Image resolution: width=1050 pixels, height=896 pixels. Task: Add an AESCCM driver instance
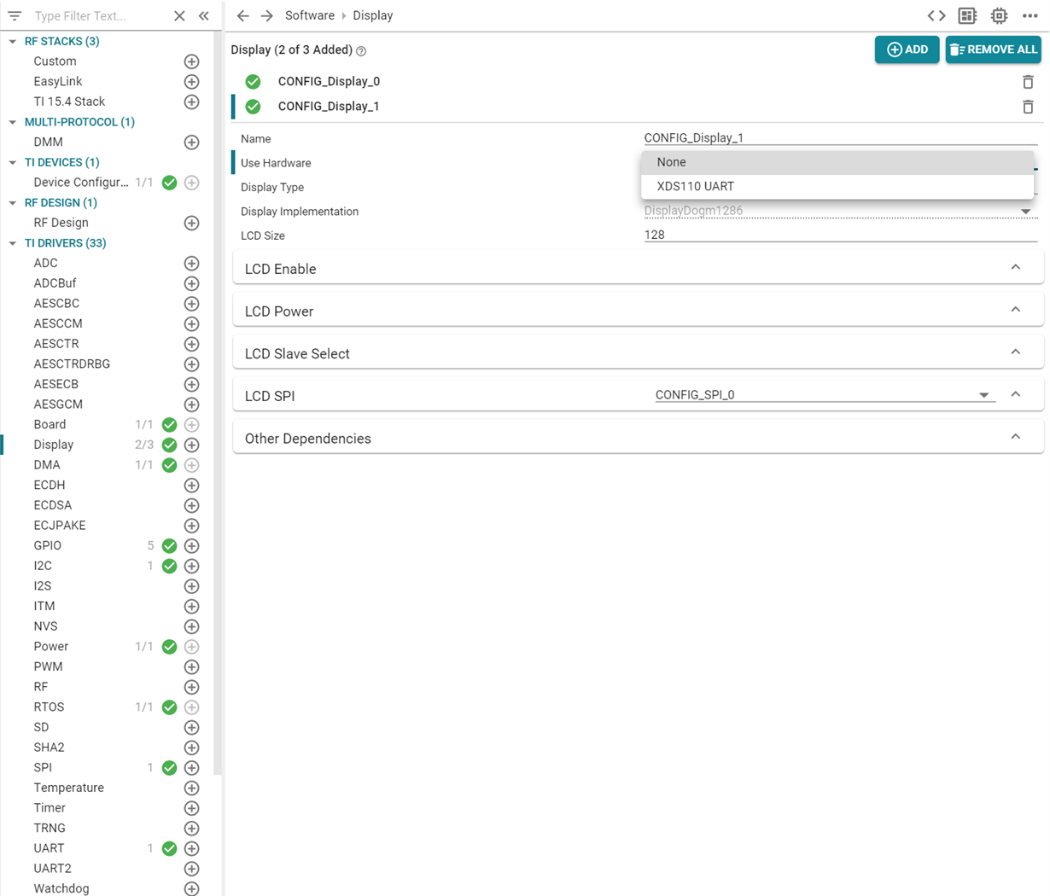pyautogui.click(x=191, y=324)
